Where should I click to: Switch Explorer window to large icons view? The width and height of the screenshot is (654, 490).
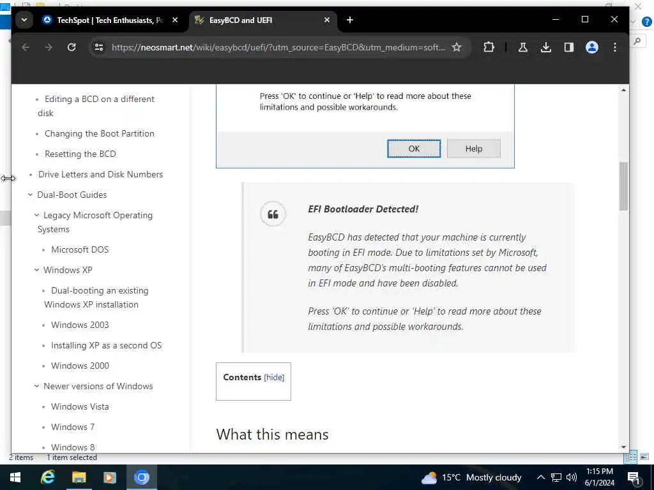pyautogui.click(x=644, y=457)
